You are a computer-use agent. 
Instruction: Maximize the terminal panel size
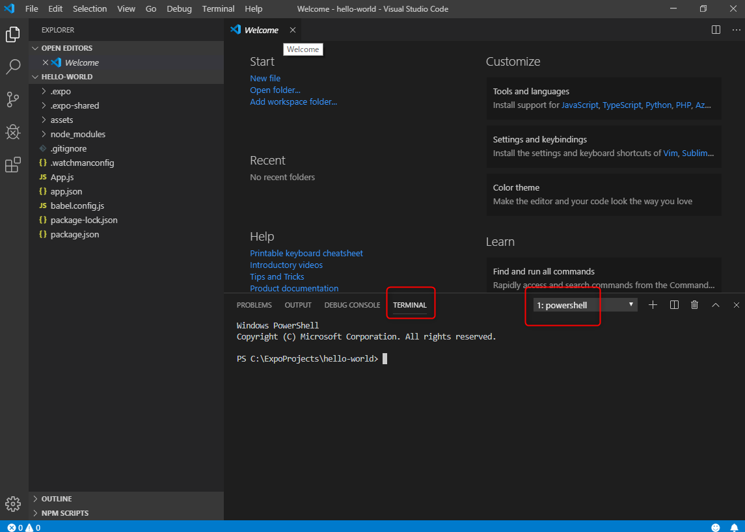716,305
